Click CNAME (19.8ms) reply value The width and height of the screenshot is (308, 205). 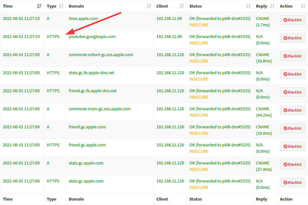pyautogui.click(x=264, y=58)
